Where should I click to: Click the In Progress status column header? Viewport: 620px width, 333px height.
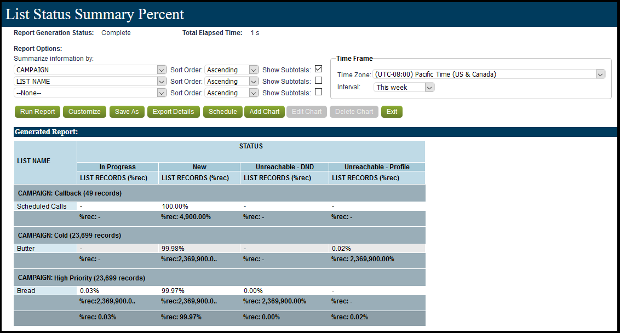coord(118,167)
